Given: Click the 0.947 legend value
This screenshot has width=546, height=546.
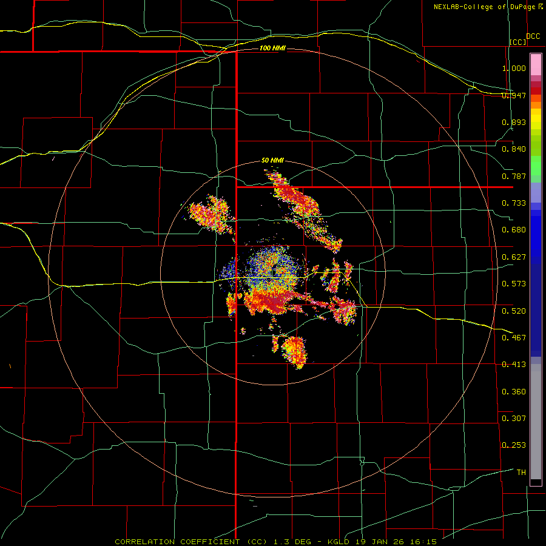Looking at the screenshot, I should pyautogui.click(x=514, y=95).
